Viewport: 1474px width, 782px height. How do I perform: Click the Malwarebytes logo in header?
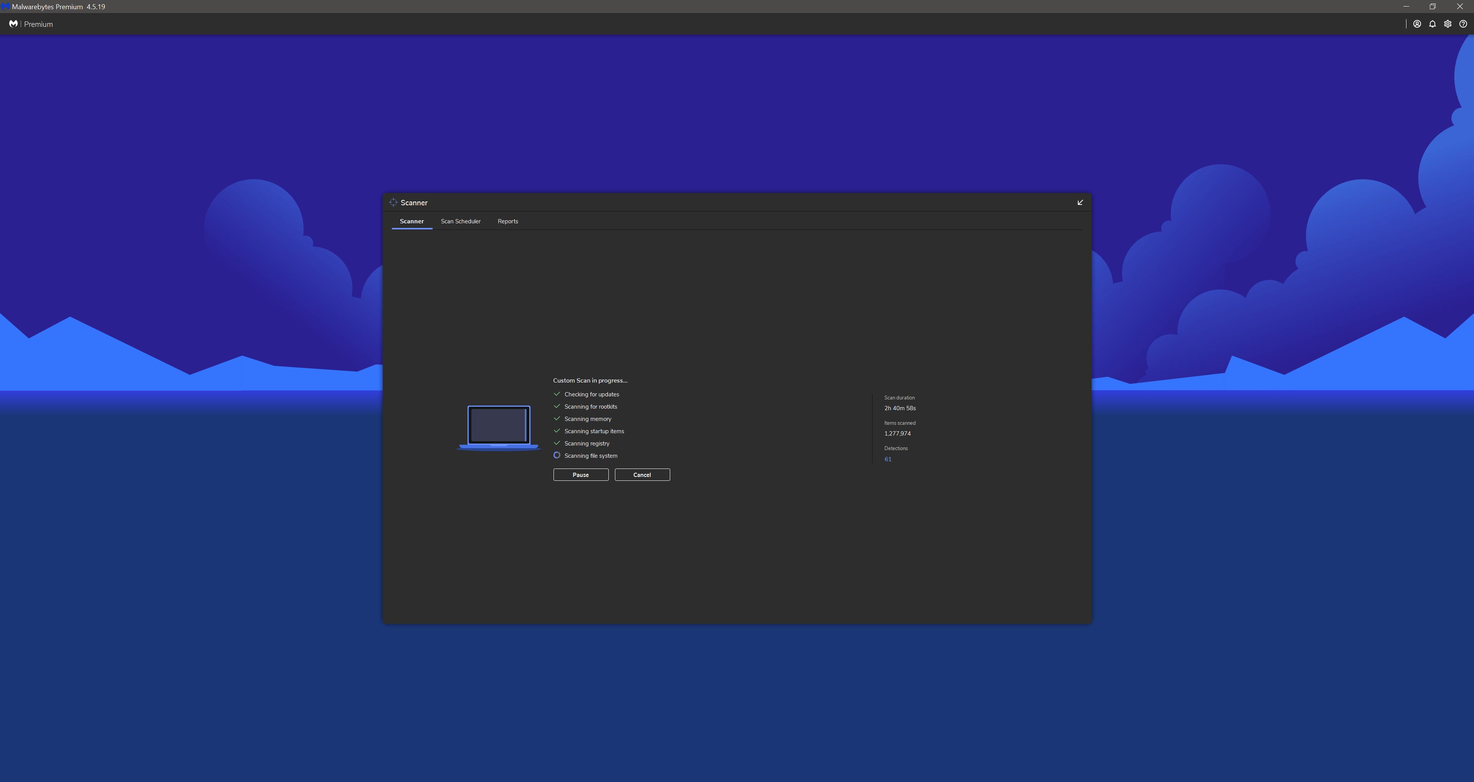coord(13,24)
